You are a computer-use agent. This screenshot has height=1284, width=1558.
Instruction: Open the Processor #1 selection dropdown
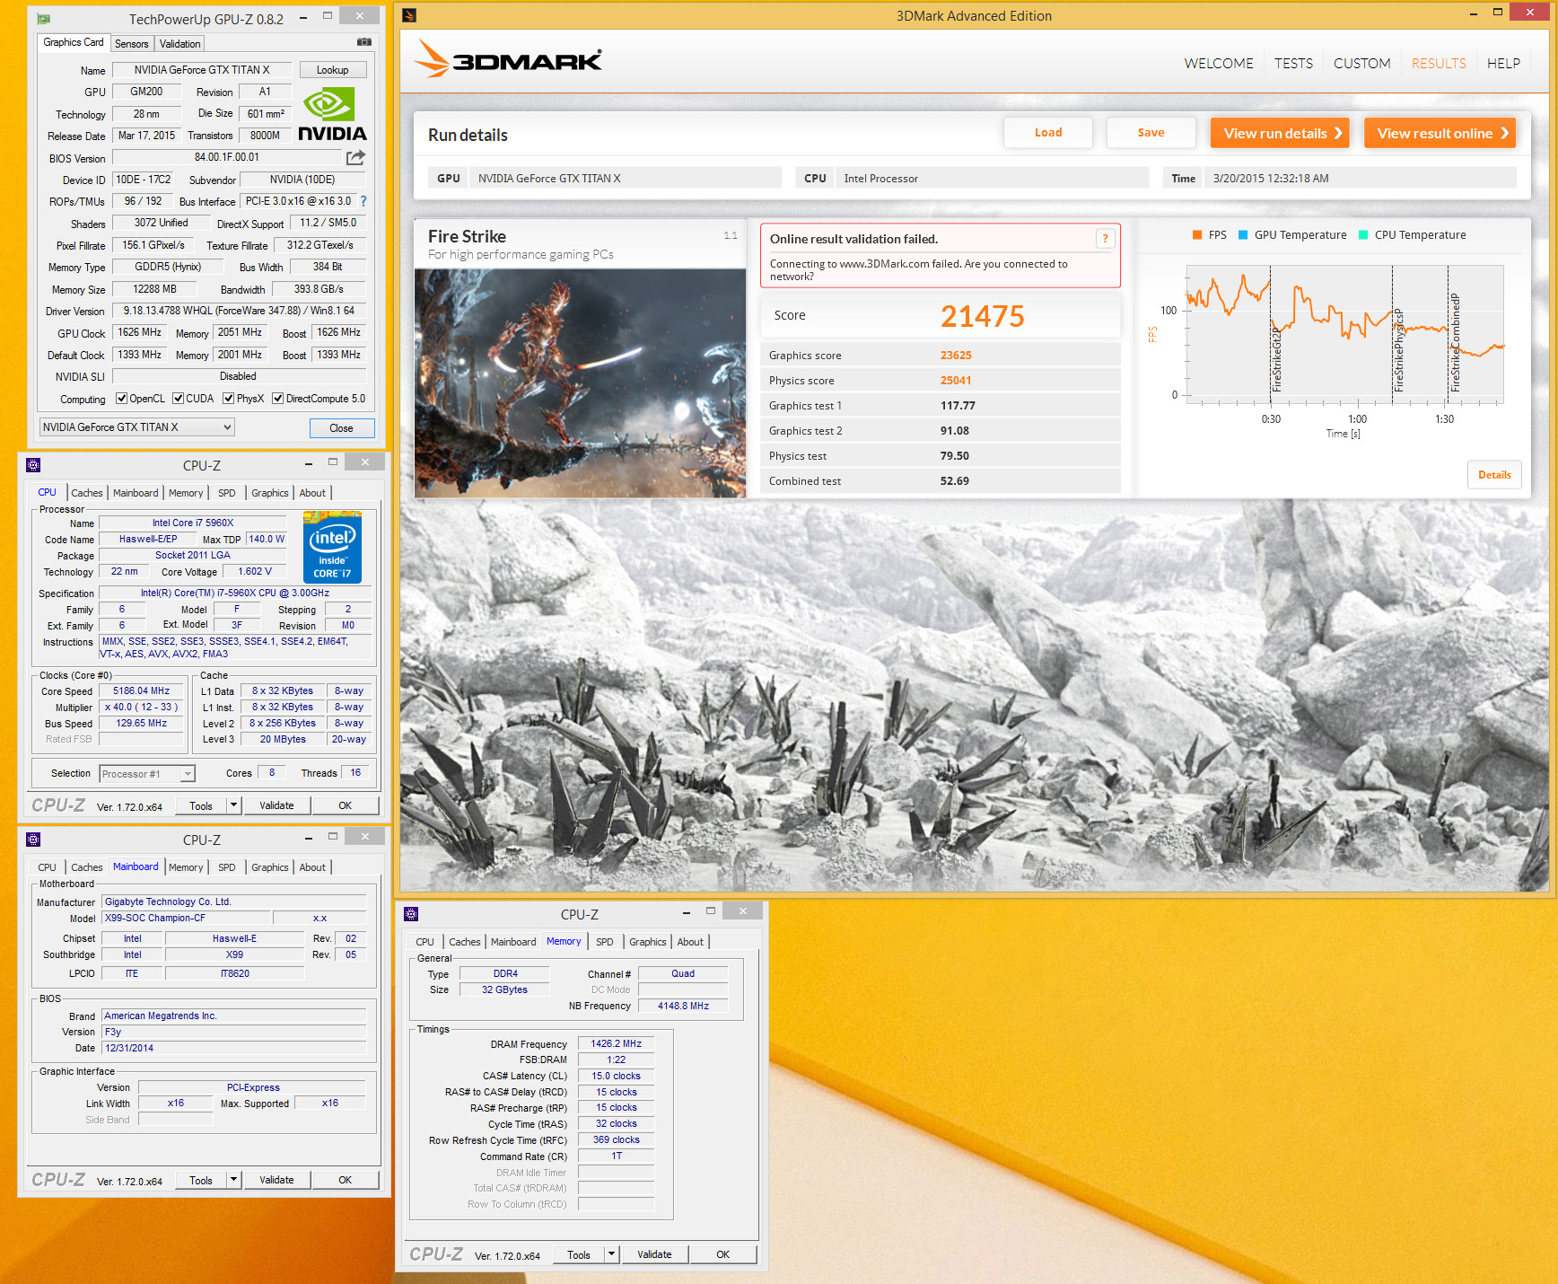point(147,773)
